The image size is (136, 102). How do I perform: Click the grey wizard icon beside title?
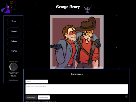pyautogui.click(x=87, y=9)
